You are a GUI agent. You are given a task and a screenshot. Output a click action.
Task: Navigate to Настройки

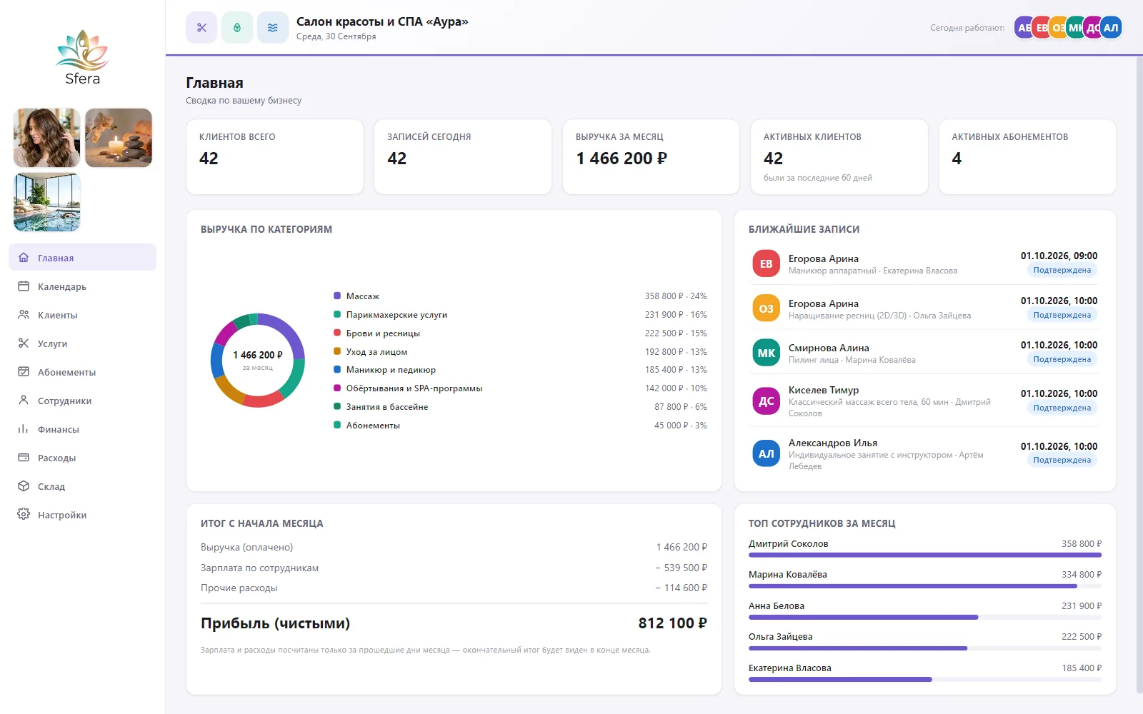click(83, 515)
